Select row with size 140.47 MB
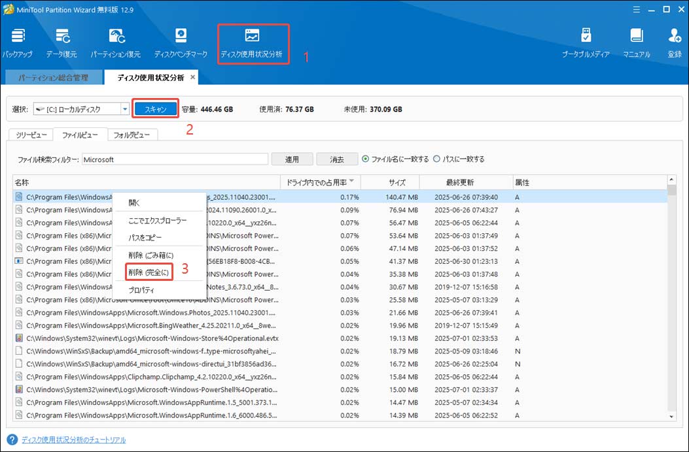This screenshot has width=689, height=452. (x=340, y=197)
